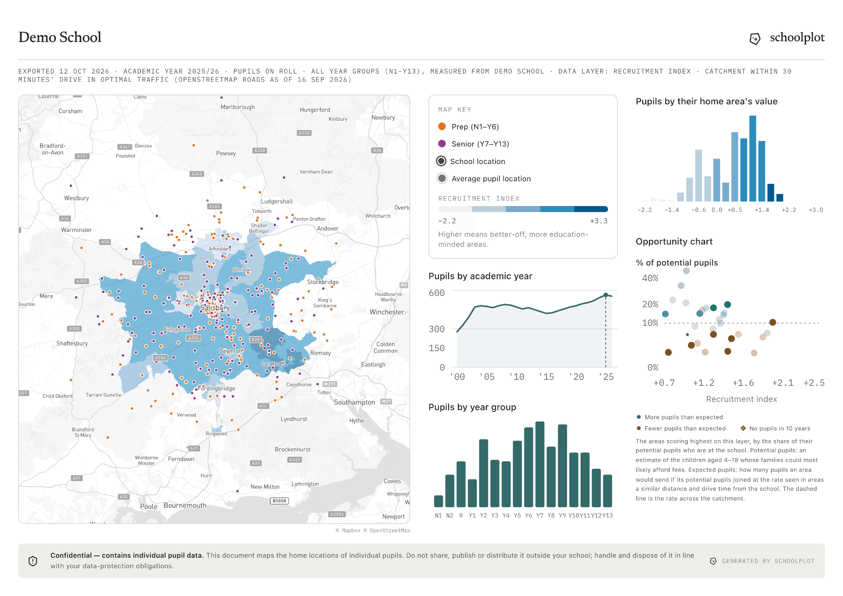Click the Winchester label on the map
The height and width of the screenshot is (596, 843).
pyautogui.click(x=387, y=312)
